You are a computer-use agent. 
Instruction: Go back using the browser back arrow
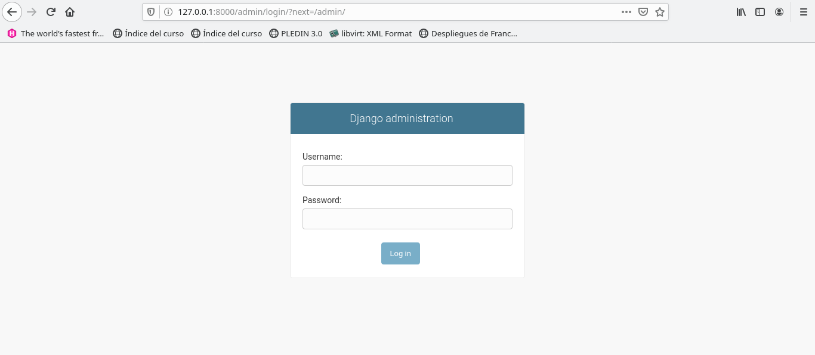click(x=12, y=12)
